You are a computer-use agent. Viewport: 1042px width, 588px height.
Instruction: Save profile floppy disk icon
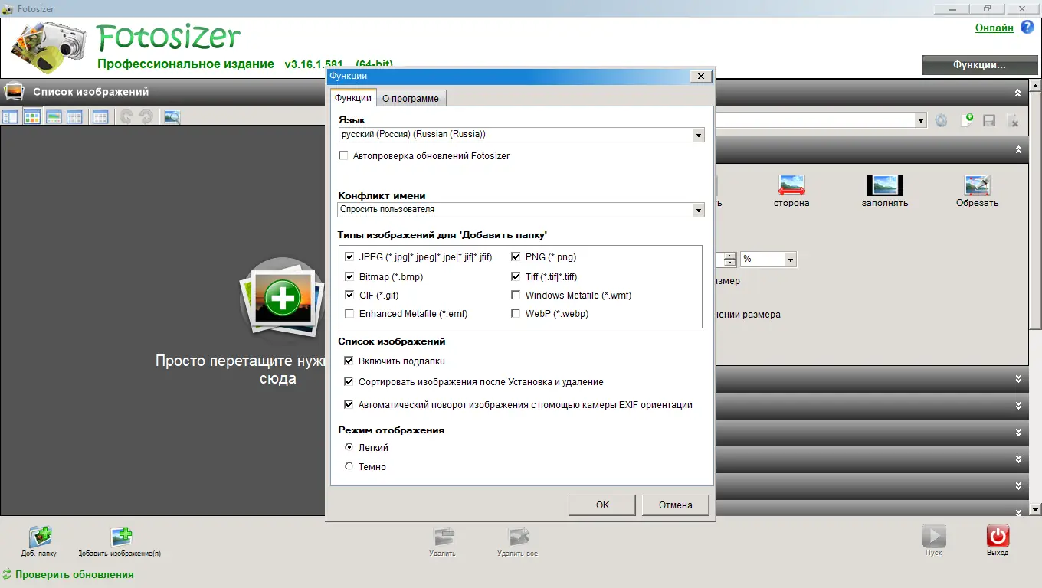click(x=989, y=120)
